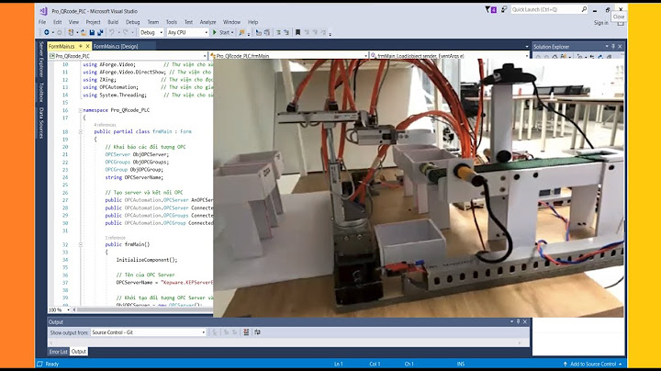Open the Show output from dropdown
Viewport: 661px width, 371px height.
pos(149,332)
